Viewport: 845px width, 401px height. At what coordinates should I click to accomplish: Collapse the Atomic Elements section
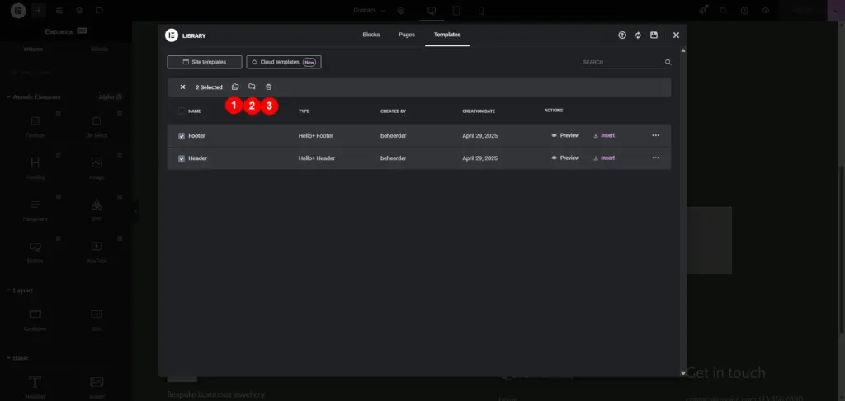click(33, 97)
